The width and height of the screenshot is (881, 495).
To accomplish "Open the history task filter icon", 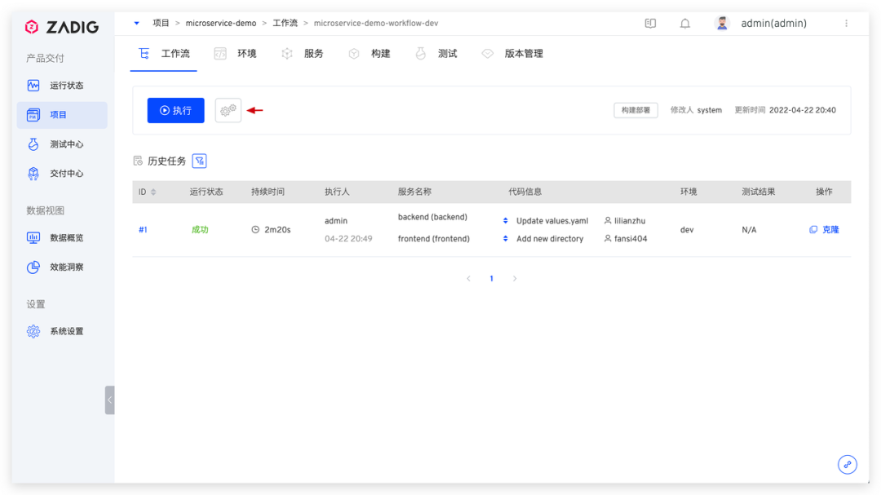I will (200, 161).
